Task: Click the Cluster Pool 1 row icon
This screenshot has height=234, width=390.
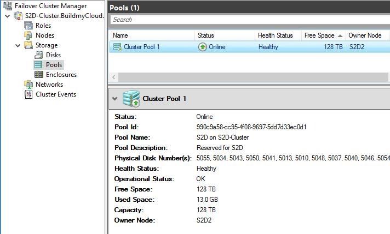Action: [x=117, y=47]
